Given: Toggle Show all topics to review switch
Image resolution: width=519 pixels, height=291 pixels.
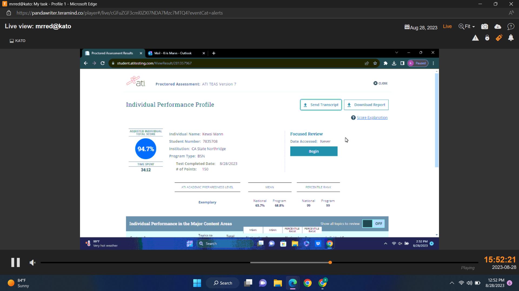Looking at the screenshot, I should click(373, 224).
